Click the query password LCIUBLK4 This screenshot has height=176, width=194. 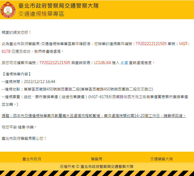(x=102, y=63)
